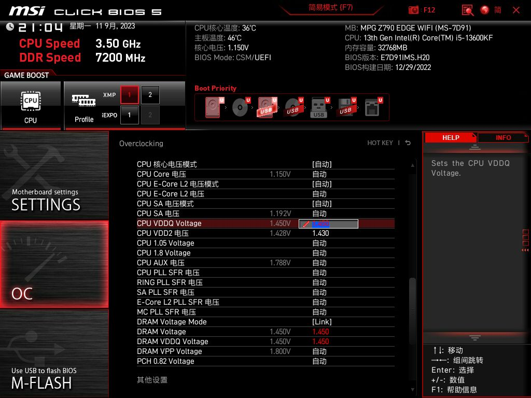Select the PCH 0.82 Voltage row
Viewport: 531px width, 398px height.
(265, 361)
